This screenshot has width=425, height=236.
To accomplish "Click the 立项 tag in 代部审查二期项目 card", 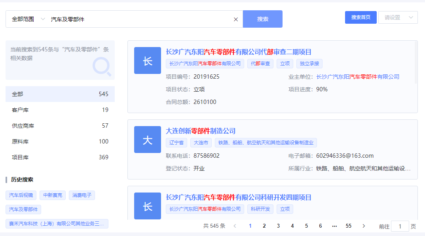I will click(285, 64).
